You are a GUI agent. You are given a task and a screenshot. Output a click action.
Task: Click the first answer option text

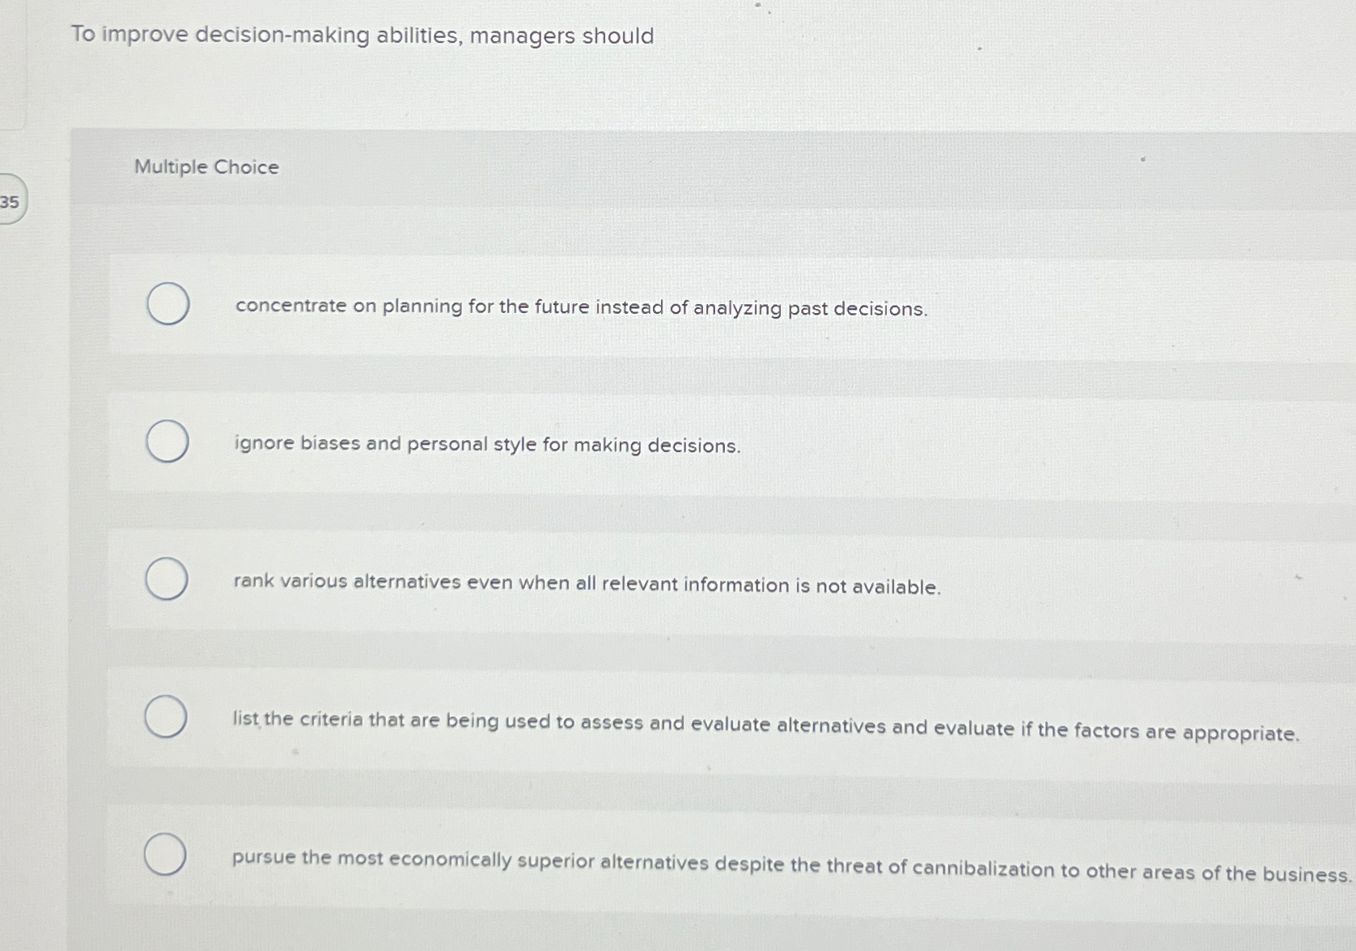pos(580,307)
